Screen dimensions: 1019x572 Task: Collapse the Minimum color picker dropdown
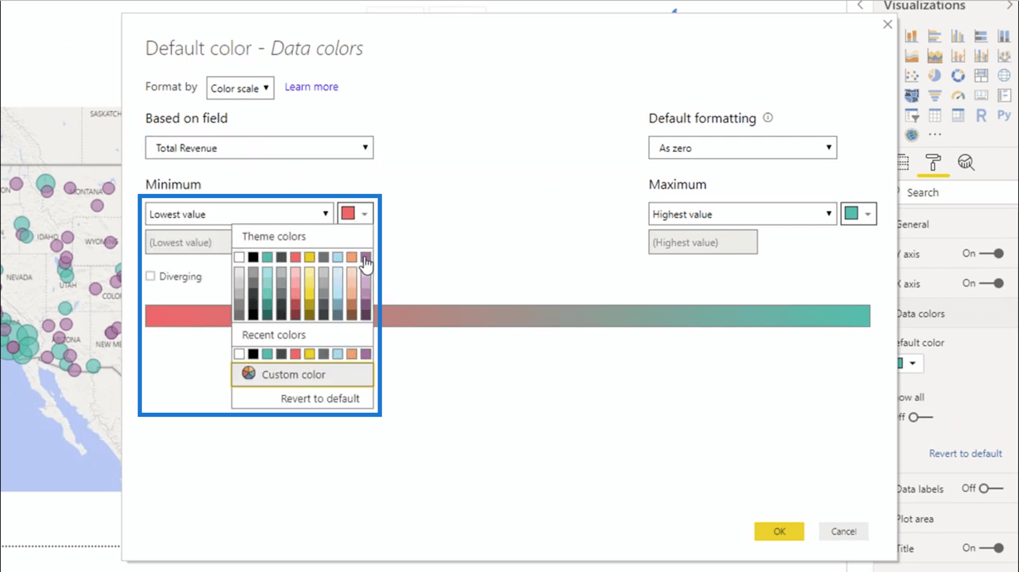click(x=355, y=214)
